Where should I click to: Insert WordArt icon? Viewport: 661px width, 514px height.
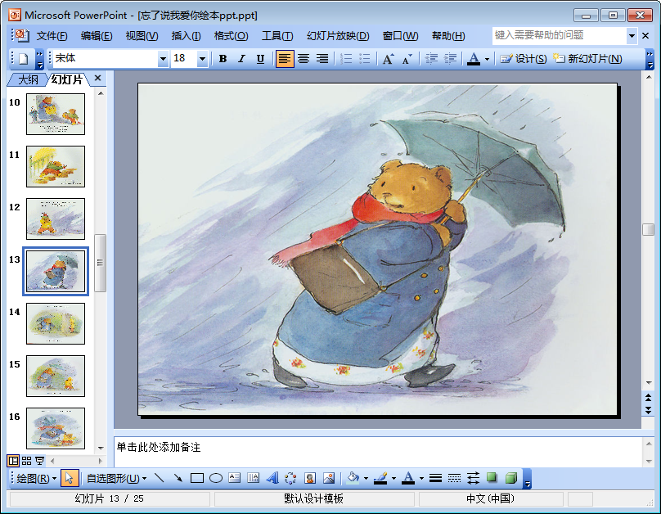coord(272,478)
